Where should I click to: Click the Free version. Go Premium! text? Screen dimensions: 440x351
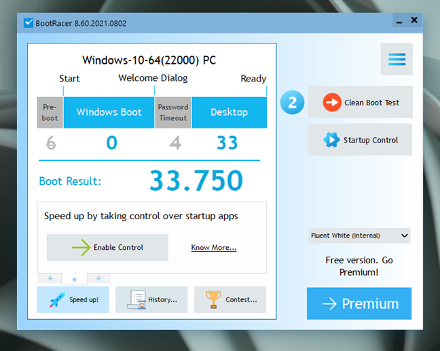click(359, 266)
